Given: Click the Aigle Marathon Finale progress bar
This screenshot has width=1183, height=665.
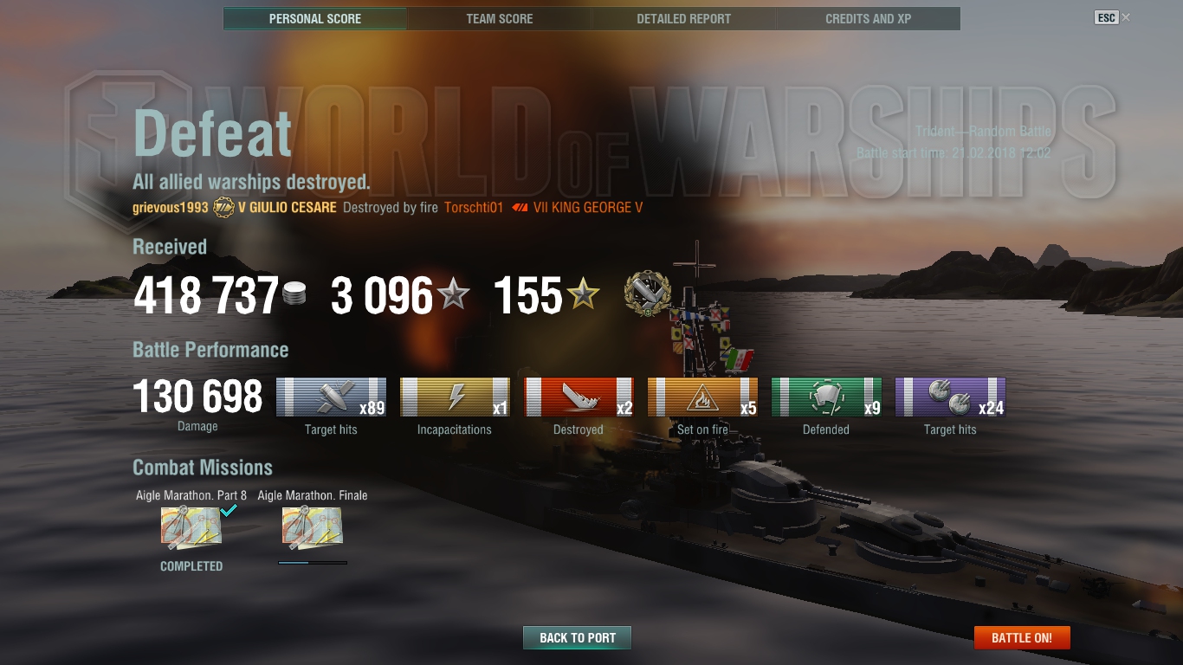Looking at the screenshot, I should (x=313, y=563).
